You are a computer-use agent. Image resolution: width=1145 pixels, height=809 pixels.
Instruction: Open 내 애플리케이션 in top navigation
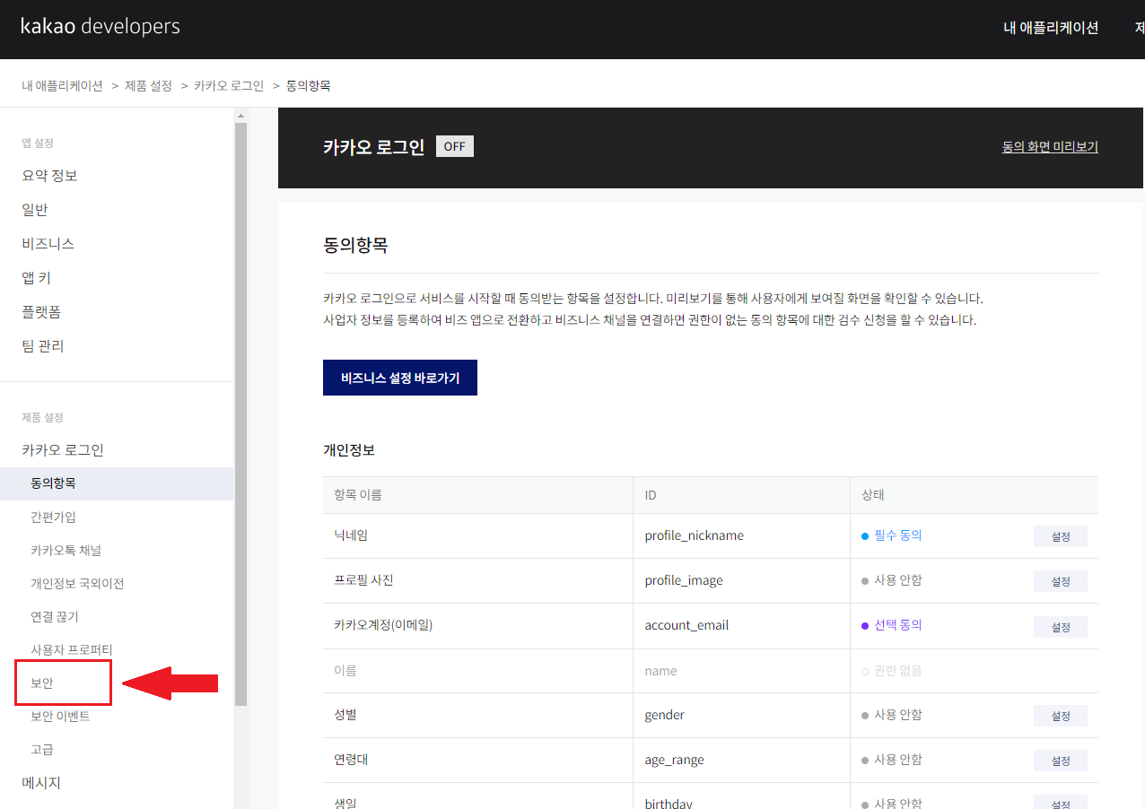[1051, 28]
